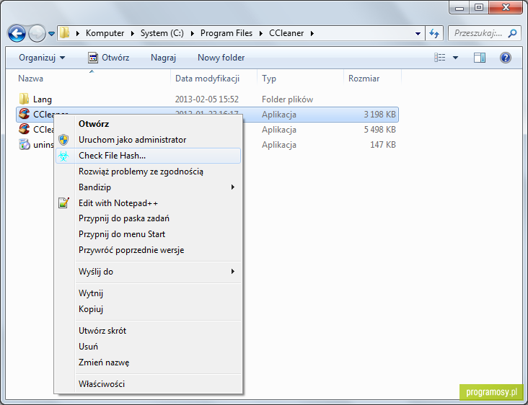Choose Utwórz skrót from the menu

[x=148, y=331]
